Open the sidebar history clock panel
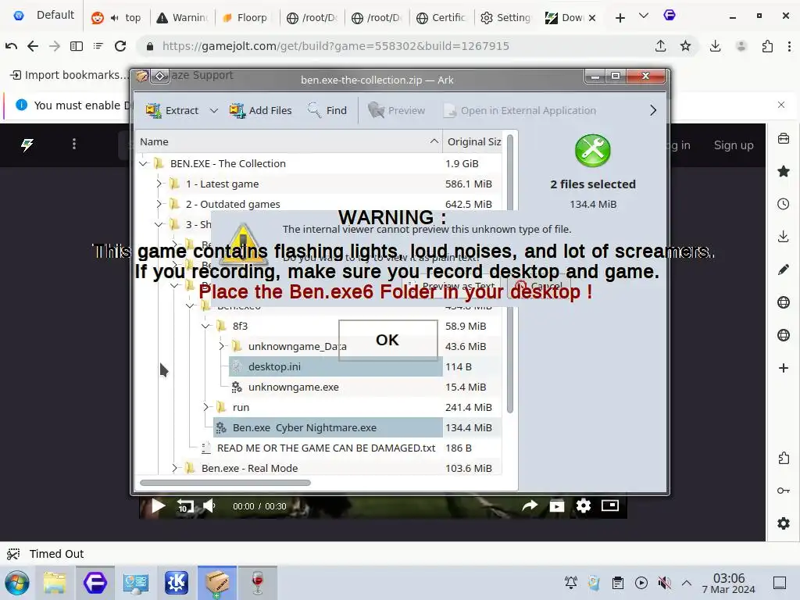Viewport: 800px width, 600px height. [x=784, y=204]
